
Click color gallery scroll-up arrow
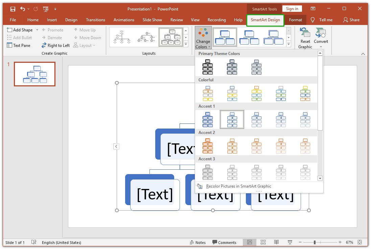pyautogui.click(x=320, y=53)
